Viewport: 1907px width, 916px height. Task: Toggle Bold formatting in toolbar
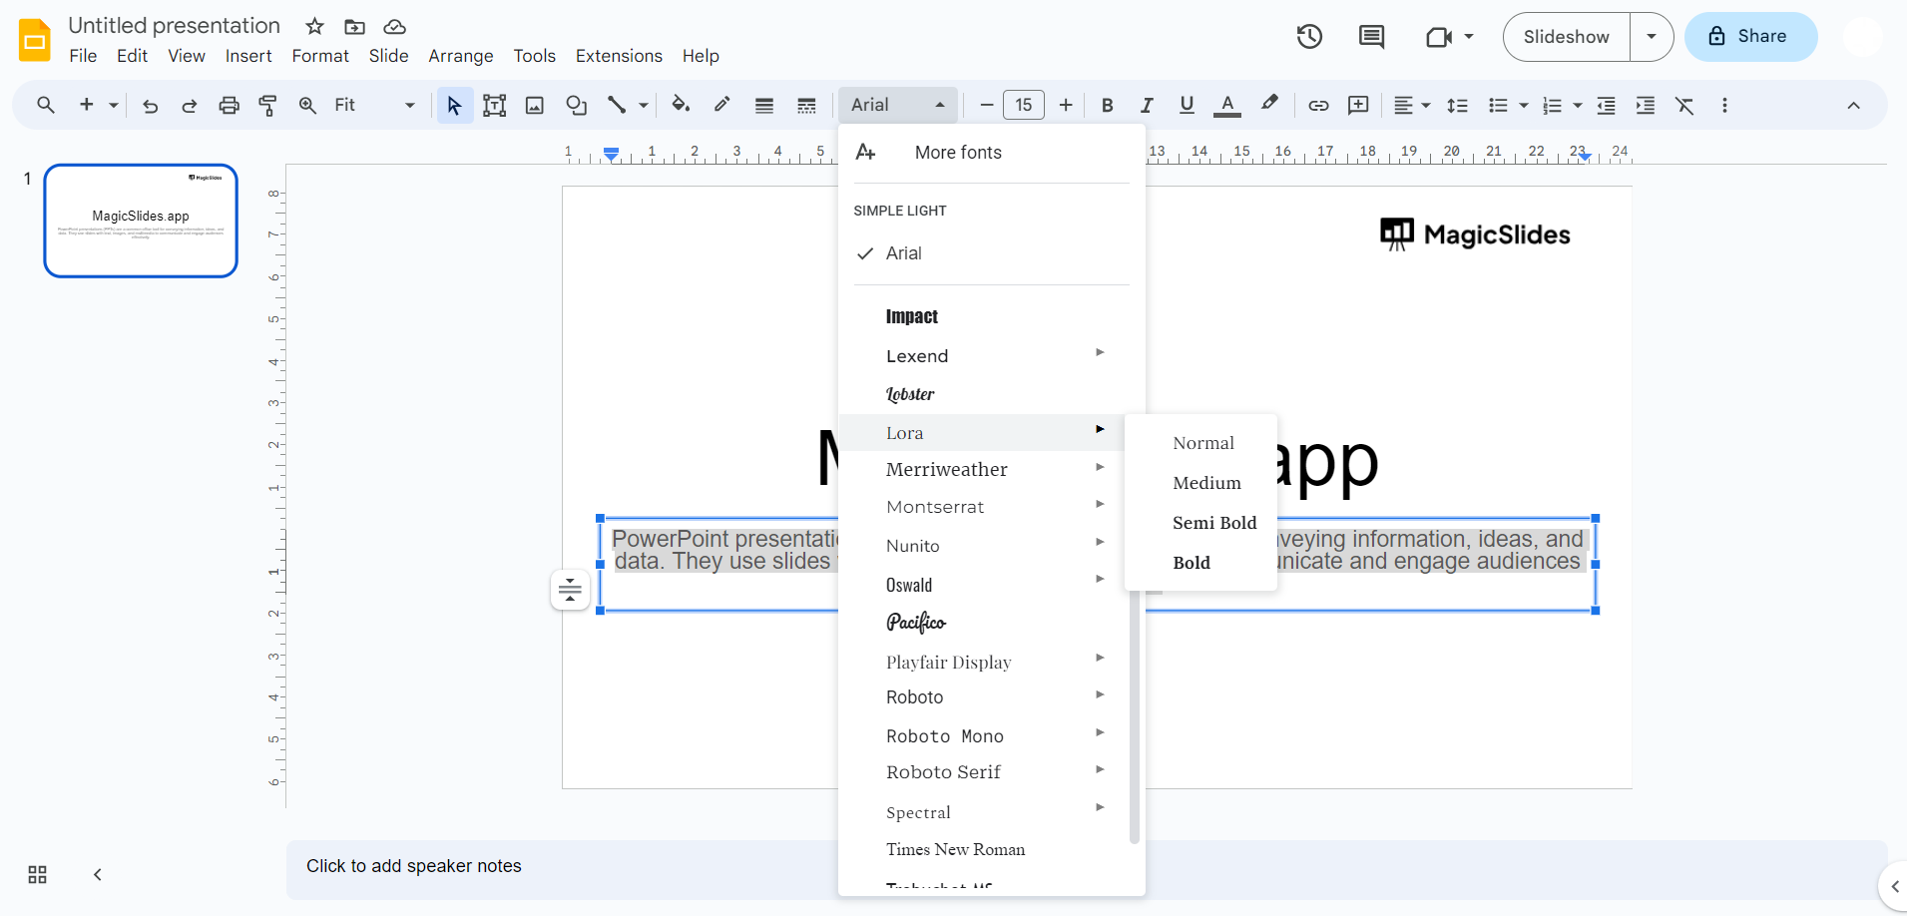tap(1107, 105)
